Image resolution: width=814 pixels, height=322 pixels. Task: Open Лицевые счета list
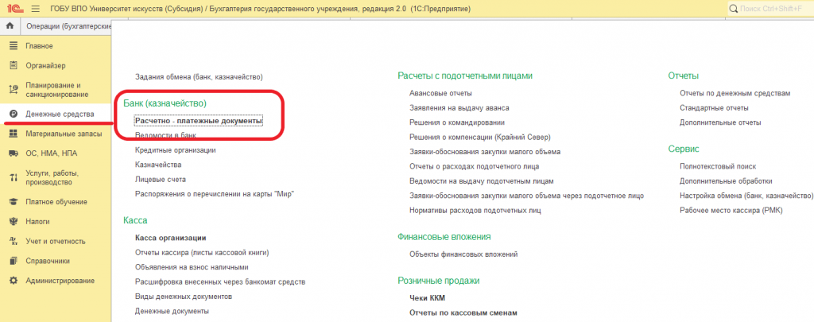pyautogui.click(x=161, y=179)
